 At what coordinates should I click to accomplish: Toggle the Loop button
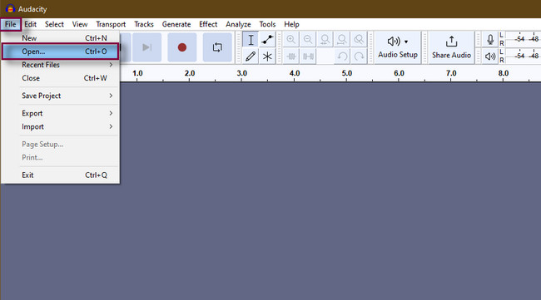coord(217,47)
